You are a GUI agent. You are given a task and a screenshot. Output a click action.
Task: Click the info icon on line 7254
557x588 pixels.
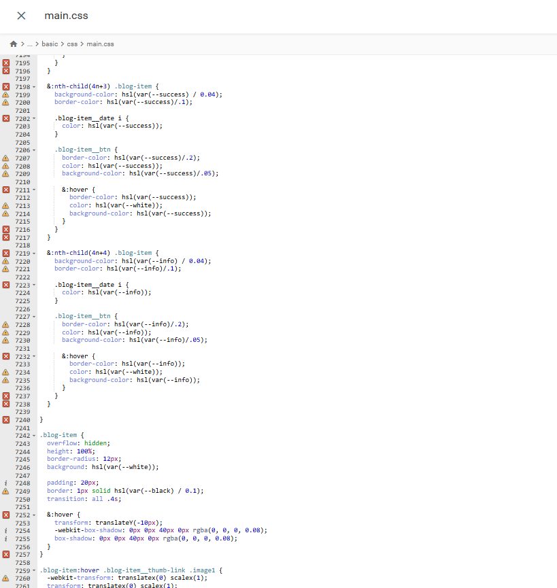pyautogui.click(x=5, y=530)
